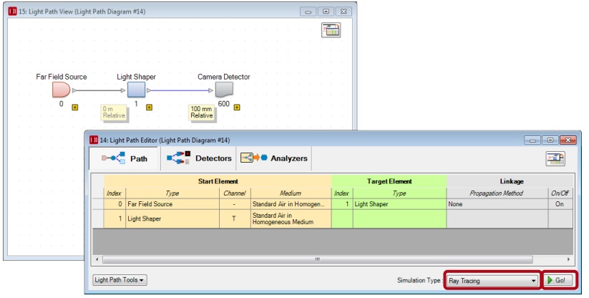Expand the Camera Detector yellow plus
Image resolution: width=589 pixels, height=298 pixels.
[x=237, y=107]
